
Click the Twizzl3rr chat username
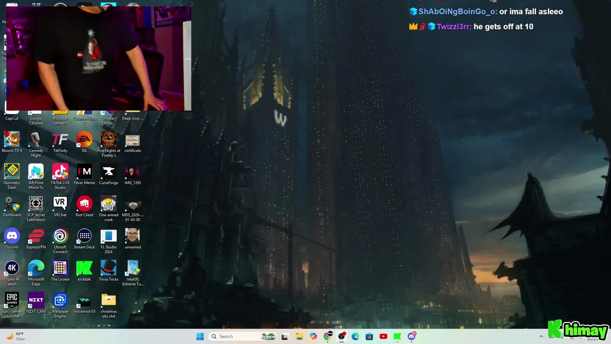click(x=454, y=27)
